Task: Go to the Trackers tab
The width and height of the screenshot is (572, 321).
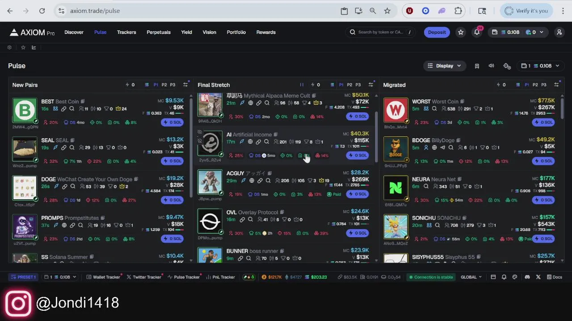Action: 126,32
